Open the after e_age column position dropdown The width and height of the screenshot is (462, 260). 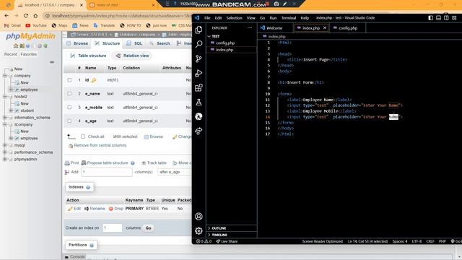175,172
